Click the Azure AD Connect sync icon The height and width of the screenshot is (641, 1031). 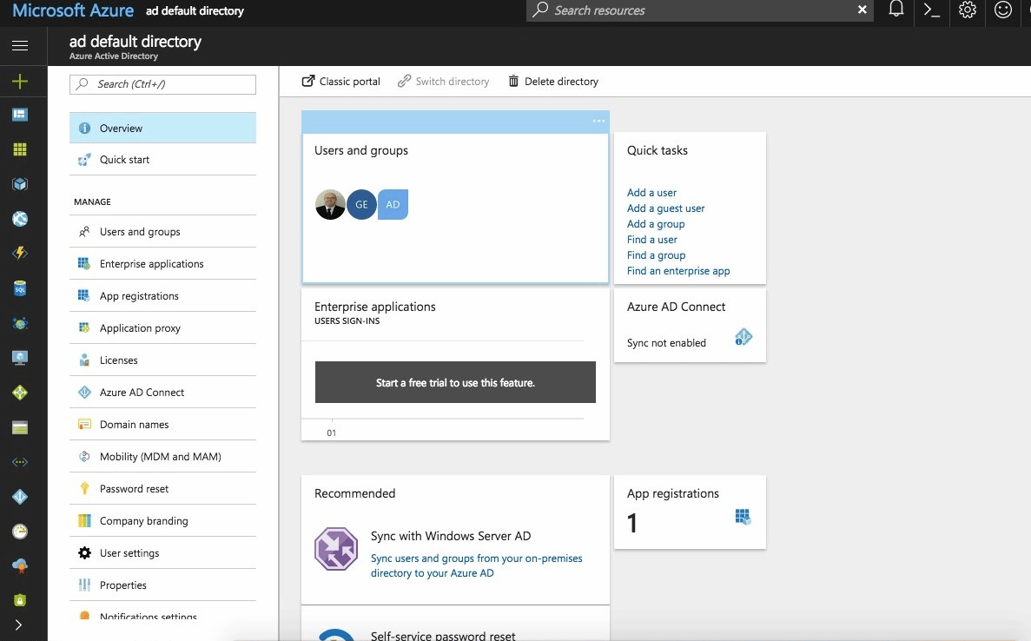[x=744, y=338]
